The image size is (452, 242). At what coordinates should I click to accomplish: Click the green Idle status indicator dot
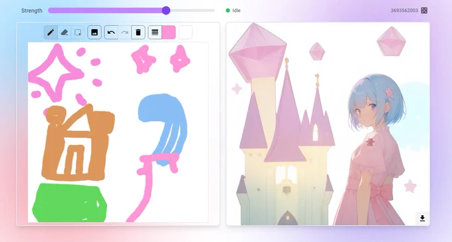pyautogui.click(x=228, y=11)
